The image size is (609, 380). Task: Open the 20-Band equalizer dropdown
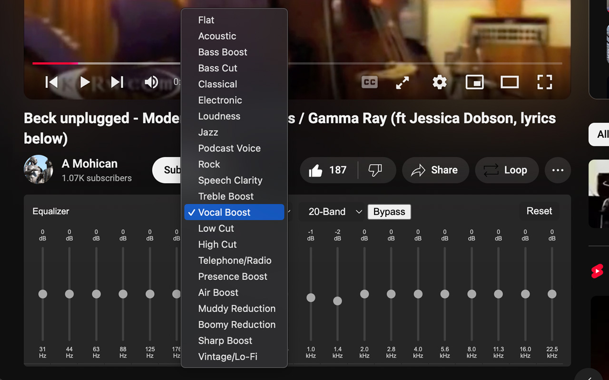(335, 212)
